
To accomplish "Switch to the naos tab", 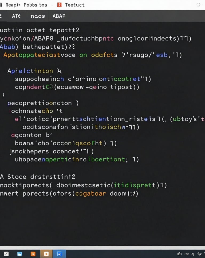I will coord(38,16).
